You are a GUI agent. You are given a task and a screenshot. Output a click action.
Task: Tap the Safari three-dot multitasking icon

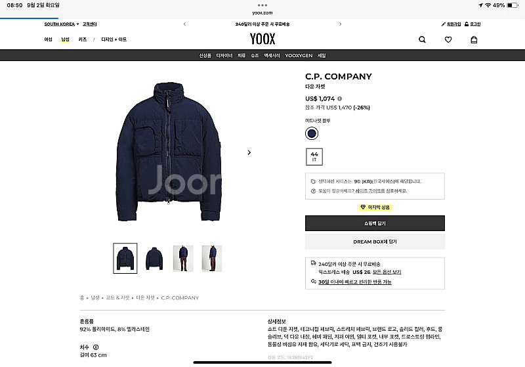click(x=262, y=5)
